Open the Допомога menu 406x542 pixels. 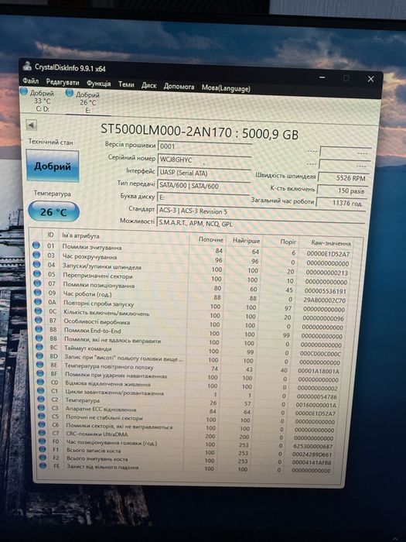tap(179, 87)
